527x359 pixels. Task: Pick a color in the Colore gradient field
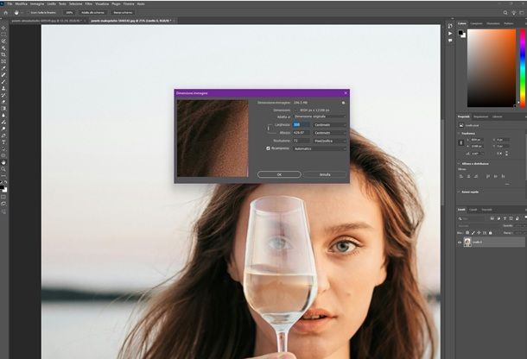(x=492, y=68)
